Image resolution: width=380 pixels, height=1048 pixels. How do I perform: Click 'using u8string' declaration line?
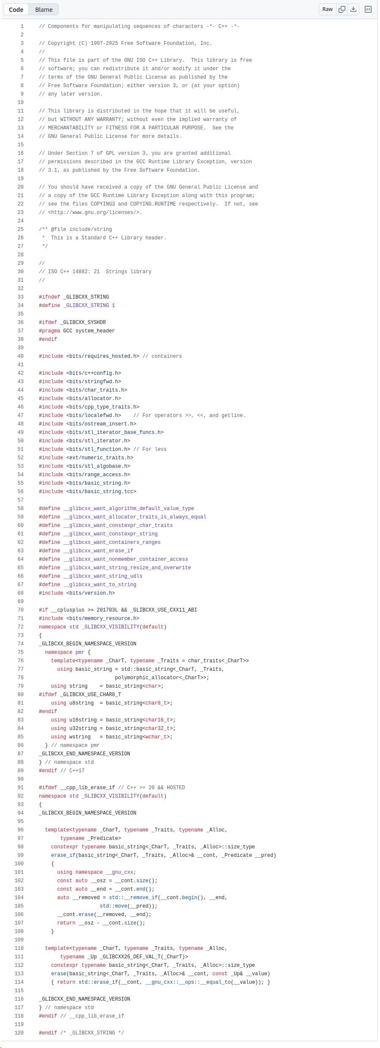click(112, 703)
